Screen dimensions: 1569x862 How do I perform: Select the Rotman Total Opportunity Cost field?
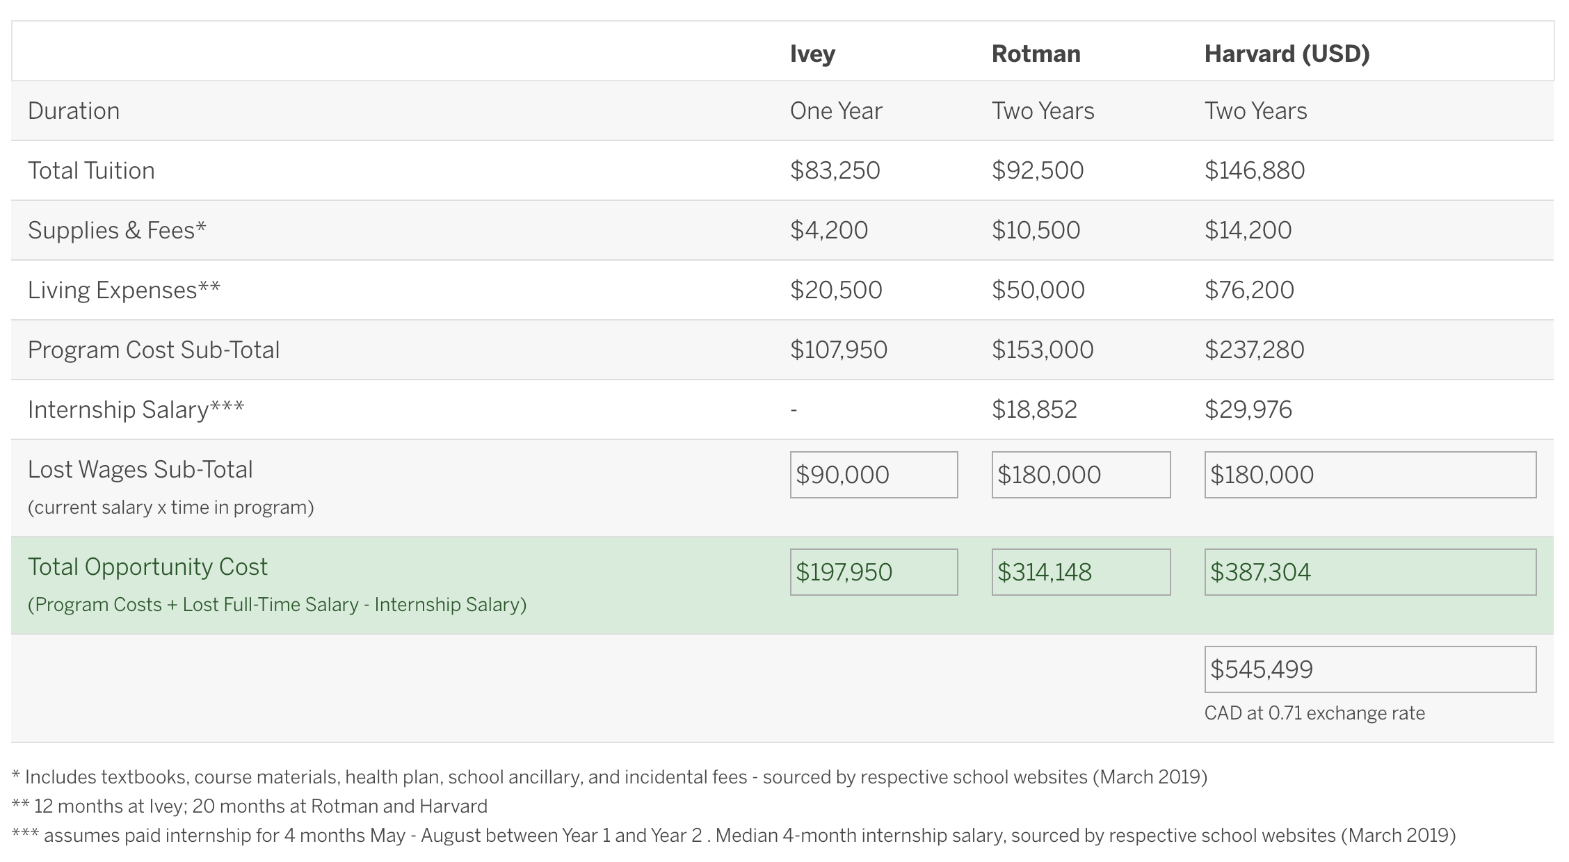click(1081, 572)
